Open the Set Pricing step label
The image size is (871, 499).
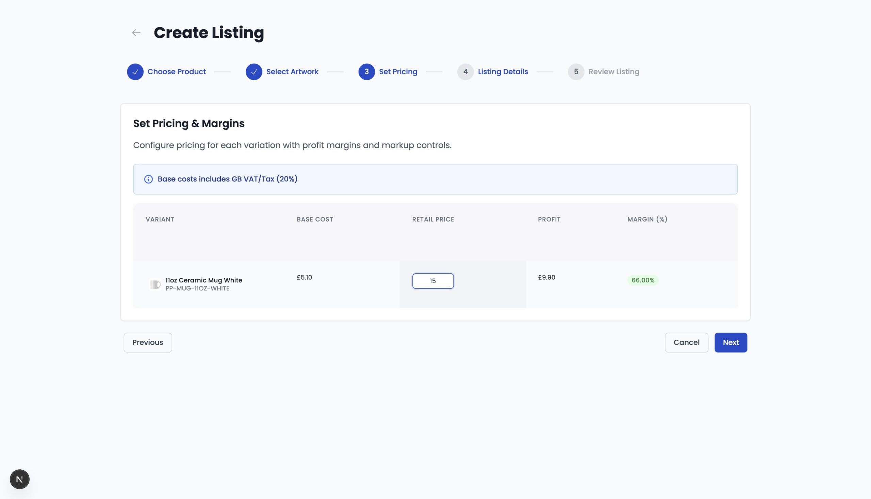[x=398, y=72]
